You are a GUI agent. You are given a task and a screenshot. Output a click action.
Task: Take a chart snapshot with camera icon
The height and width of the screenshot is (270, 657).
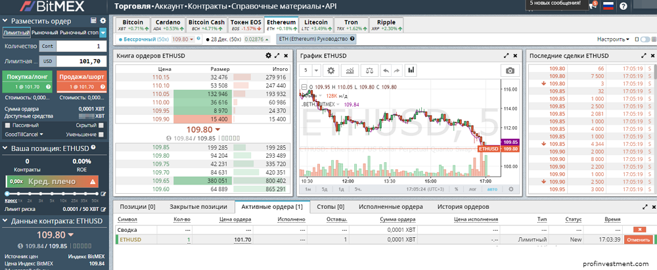click(510, 70)
